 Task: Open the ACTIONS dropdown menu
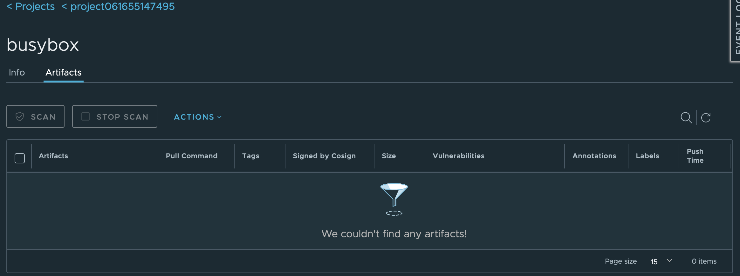[197, 117]
